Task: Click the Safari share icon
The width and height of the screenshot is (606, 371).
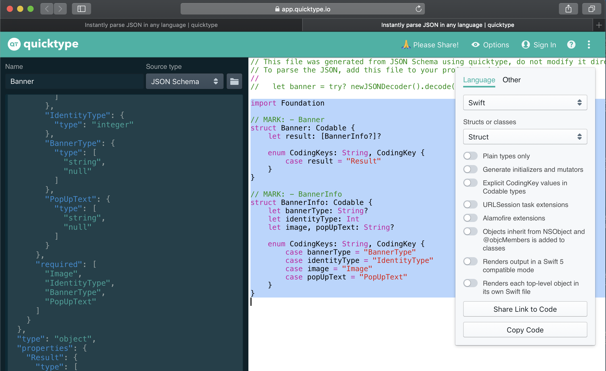Action: 568,9
